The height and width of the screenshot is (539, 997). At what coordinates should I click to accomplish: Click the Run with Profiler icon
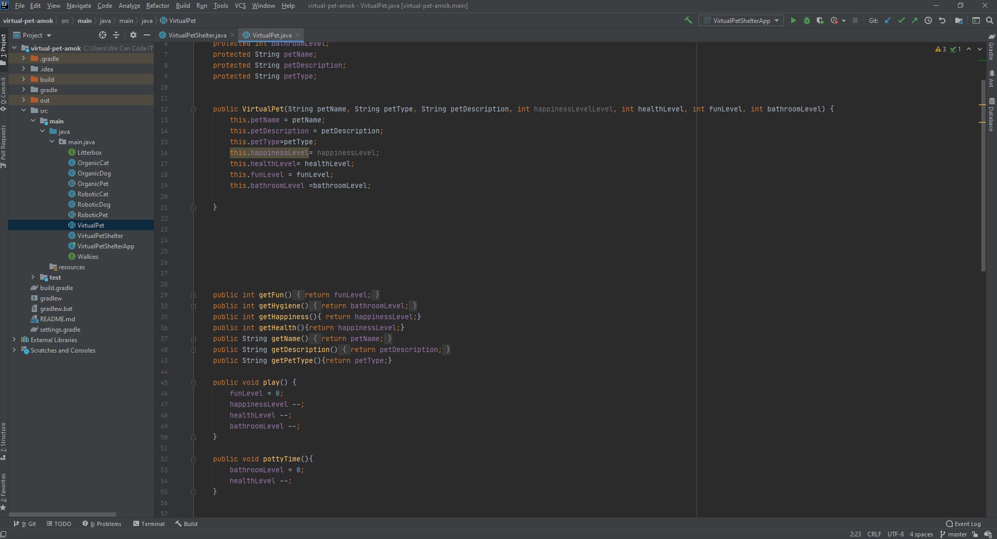834,20
